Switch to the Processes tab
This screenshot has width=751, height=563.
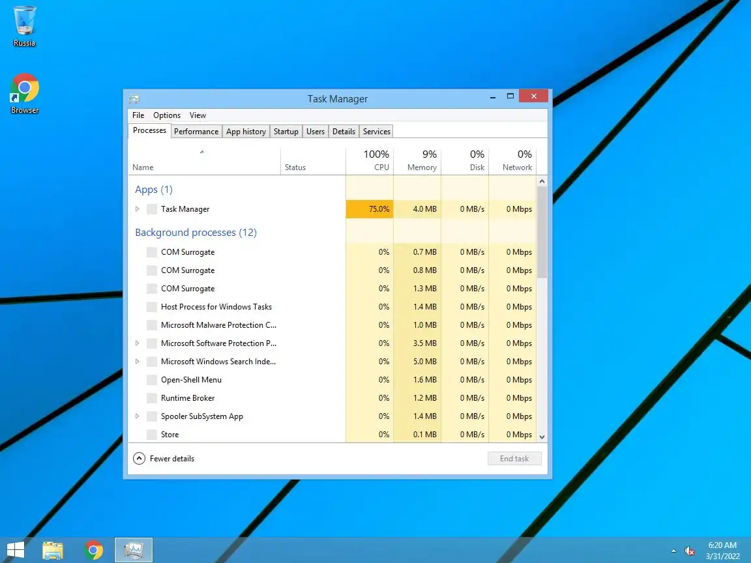(149, 131)
